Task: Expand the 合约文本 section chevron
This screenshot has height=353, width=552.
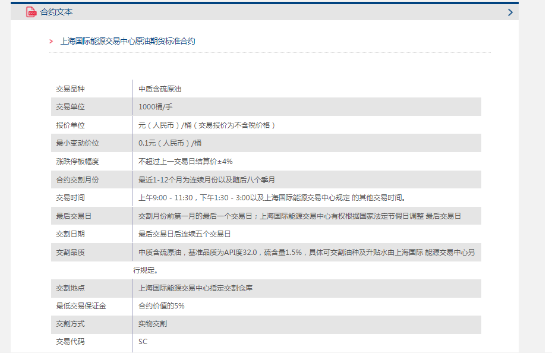Action: click(510, 12)
